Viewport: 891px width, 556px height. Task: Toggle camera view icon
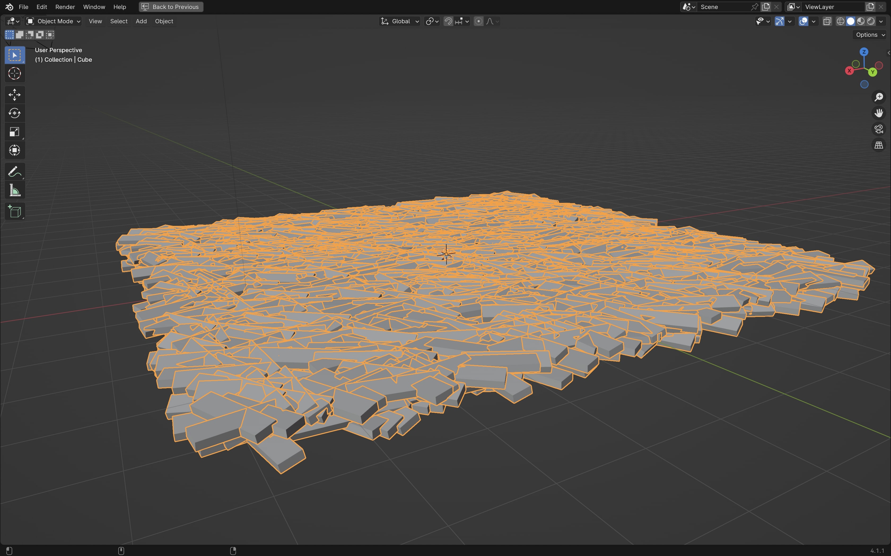click(x=879, y=129)
